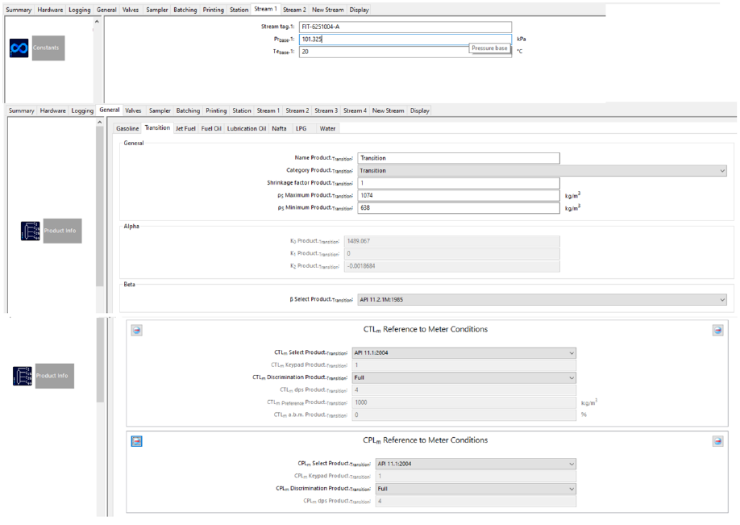
Task: Click right round icon in CTLm section header
Action: [x=717, y=330]
